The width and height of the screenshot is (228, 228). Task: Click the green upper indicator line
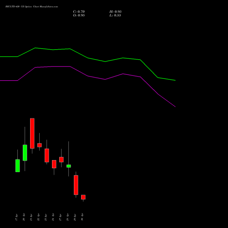click(x=88, y=58)
